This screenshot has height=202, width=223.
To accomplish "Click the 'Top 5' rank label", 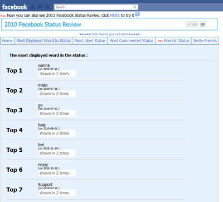I will pyautogui.click(x=14, y=150).
